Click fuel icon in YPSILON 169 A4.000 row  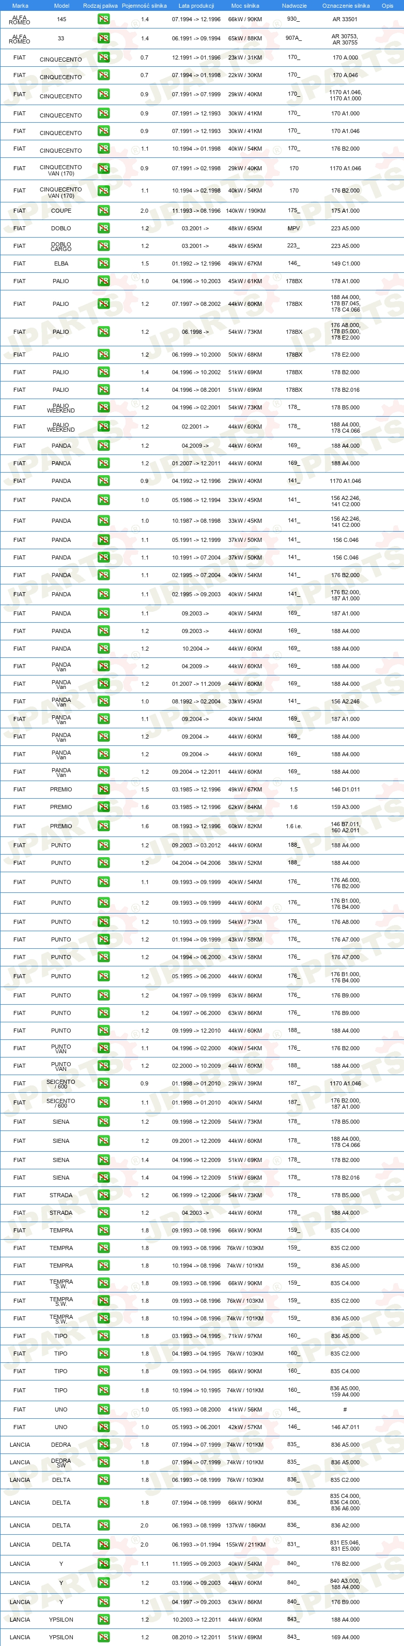[x=103, y=1637]
